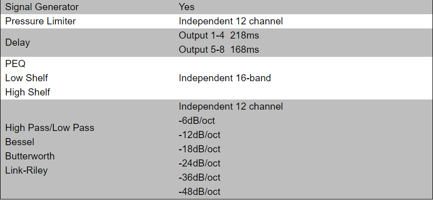Click the PEQ label

point(15,64)
